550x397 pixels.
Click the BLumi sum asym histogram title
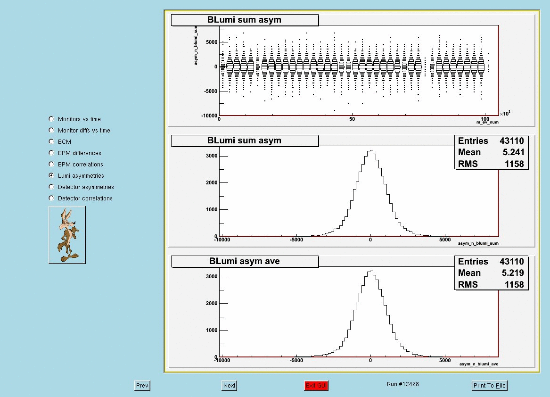[245, 141]
